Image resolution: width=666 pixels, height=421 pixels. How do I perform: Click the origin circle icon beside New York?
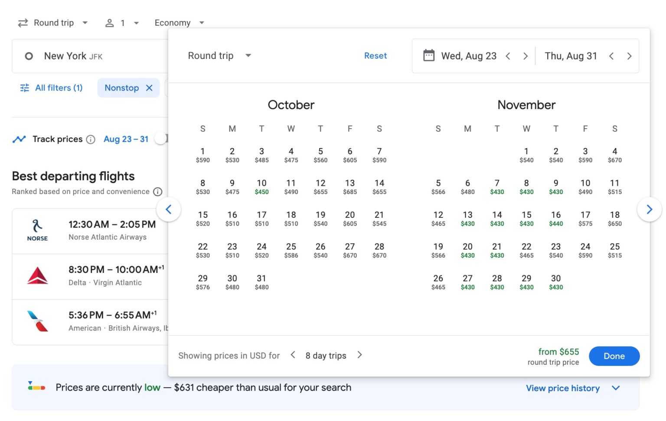click(x=29, y=56)
